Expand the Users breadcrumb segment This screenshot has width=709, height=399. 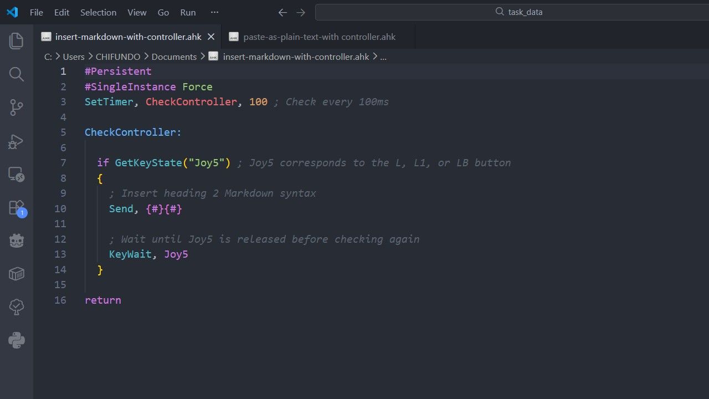[x=74, y=57]
